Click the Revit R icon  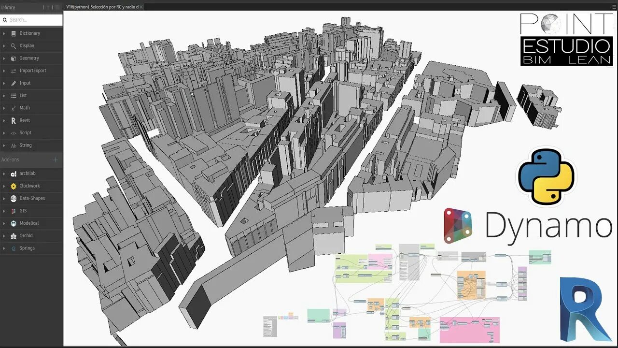pyautogui.click(x=14, y=120)
